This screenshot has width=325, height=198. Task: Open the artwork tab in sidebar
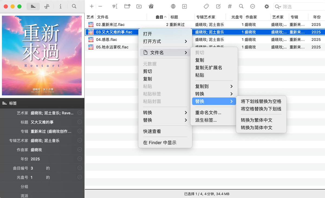pos(47,7)
